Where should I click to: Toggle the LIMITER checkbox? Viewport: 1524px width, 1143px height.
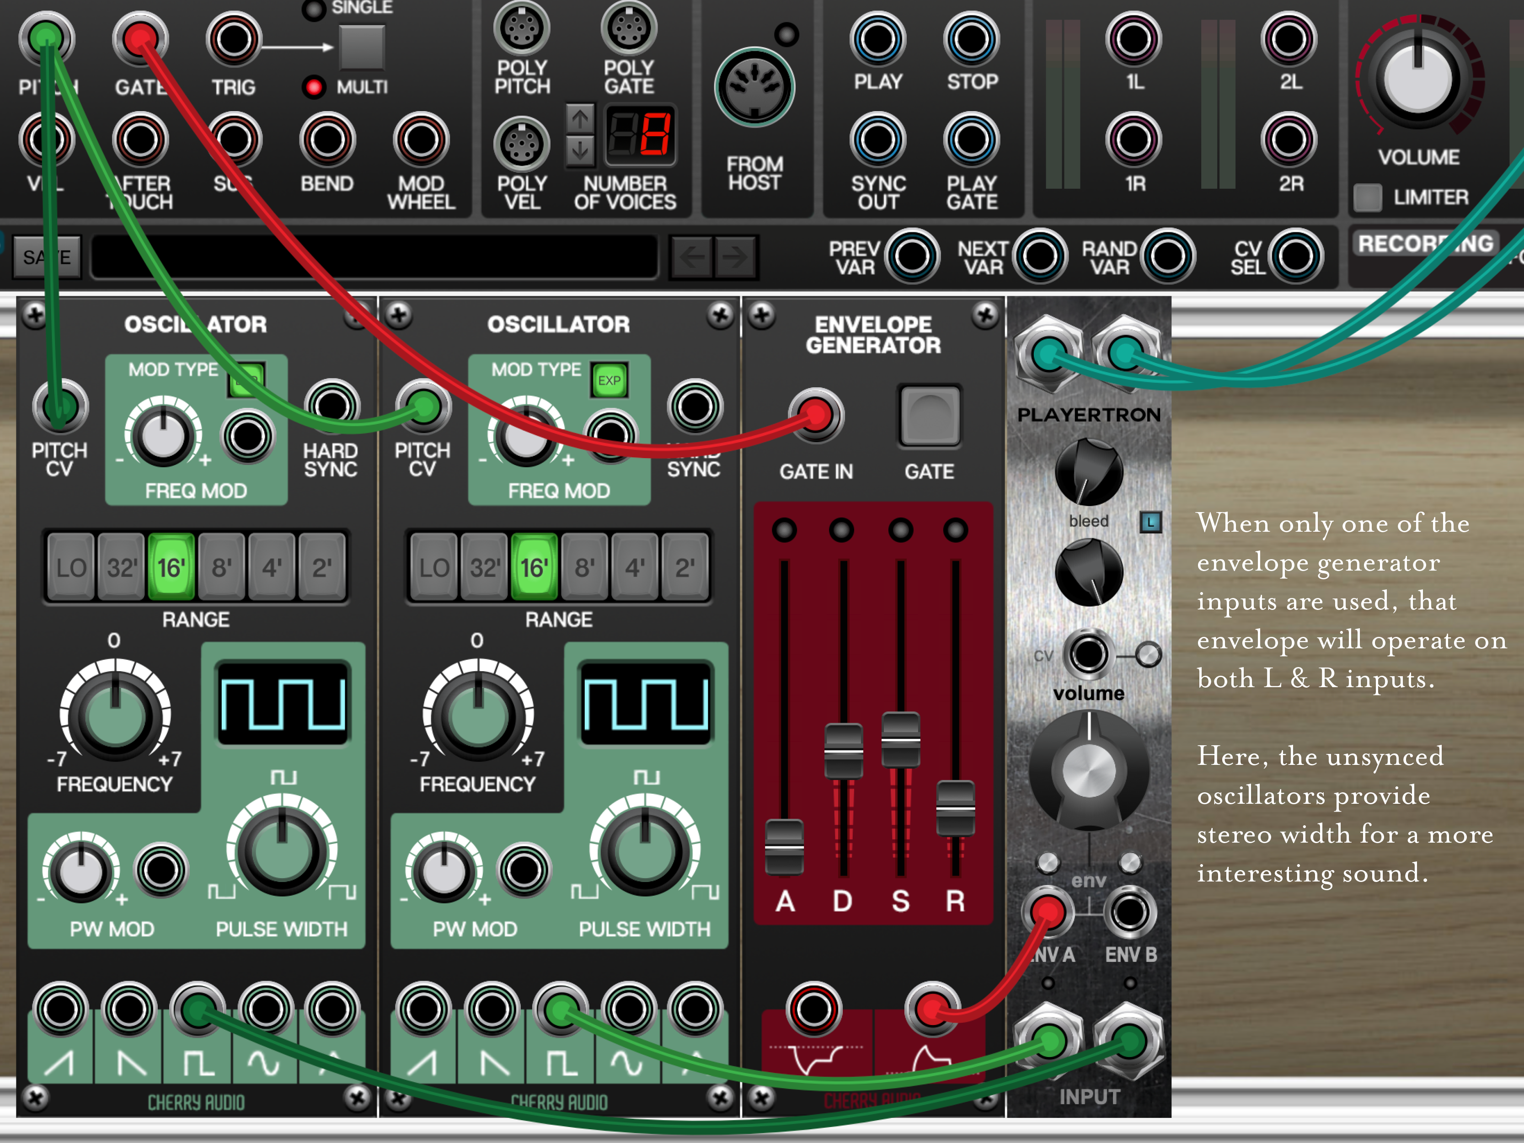[1367, 198]
